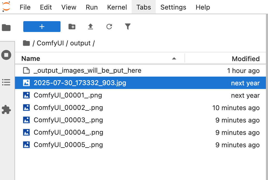
Task: Click 'next year' for 2025-07-30_173332_903.jpg
Action: click(x=245, y=83)
